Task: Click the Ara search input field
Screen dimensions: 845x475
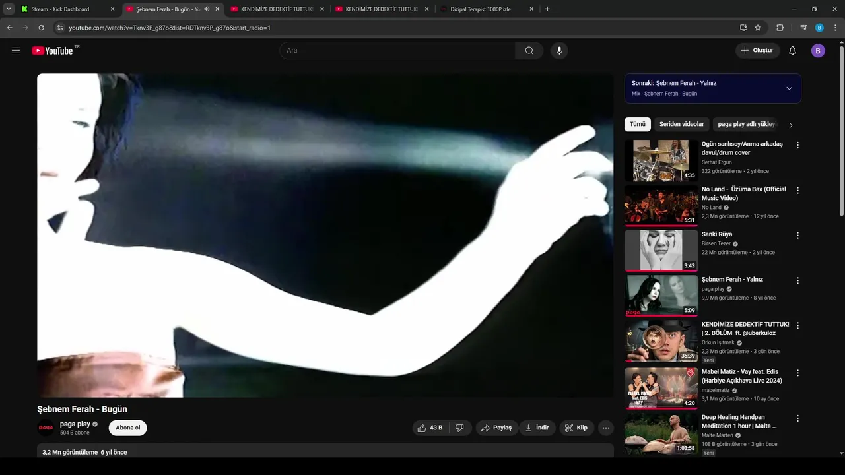Action: [x=397, y=51]
